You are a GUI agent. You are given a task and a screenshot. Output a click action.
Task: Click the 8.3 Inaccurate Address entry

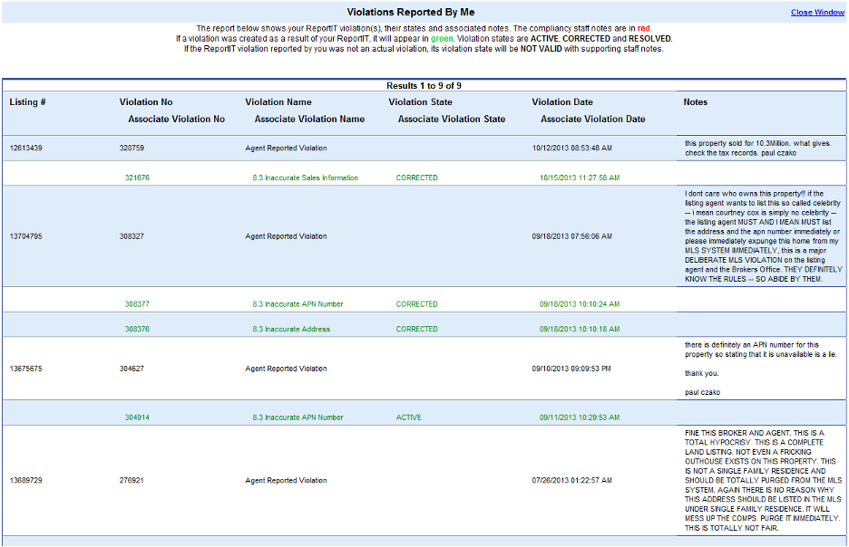[x=291, y=330]
